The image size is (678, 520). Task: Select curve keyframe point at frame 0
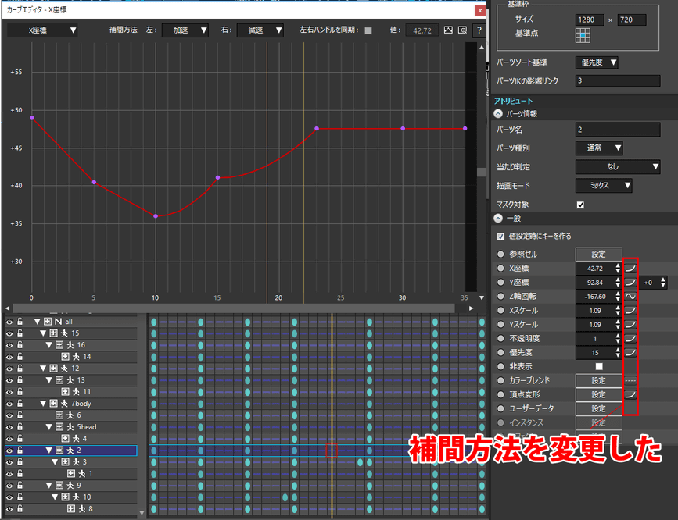click(x=32, y=118)
